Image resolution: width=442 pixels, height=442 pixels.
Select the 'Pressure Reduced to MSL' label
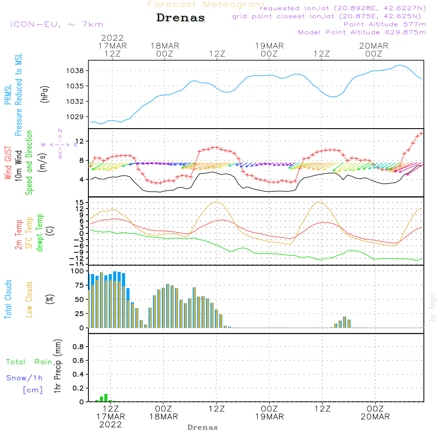click(18, 95)
